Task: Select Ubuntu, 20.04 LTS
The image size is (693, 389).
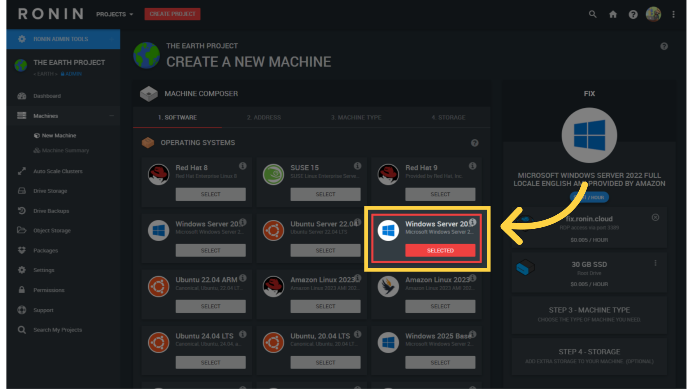Action: pyautogui.click(x=325, y=362)
